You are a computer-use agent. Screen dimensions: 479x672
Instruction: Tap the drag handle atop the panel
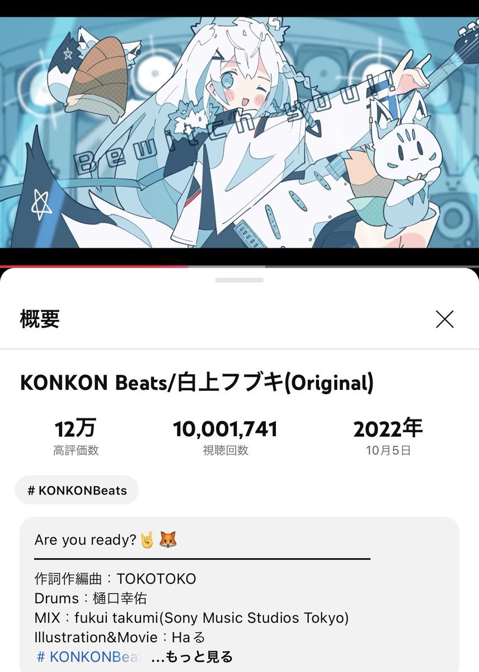[x=239, y=279]
